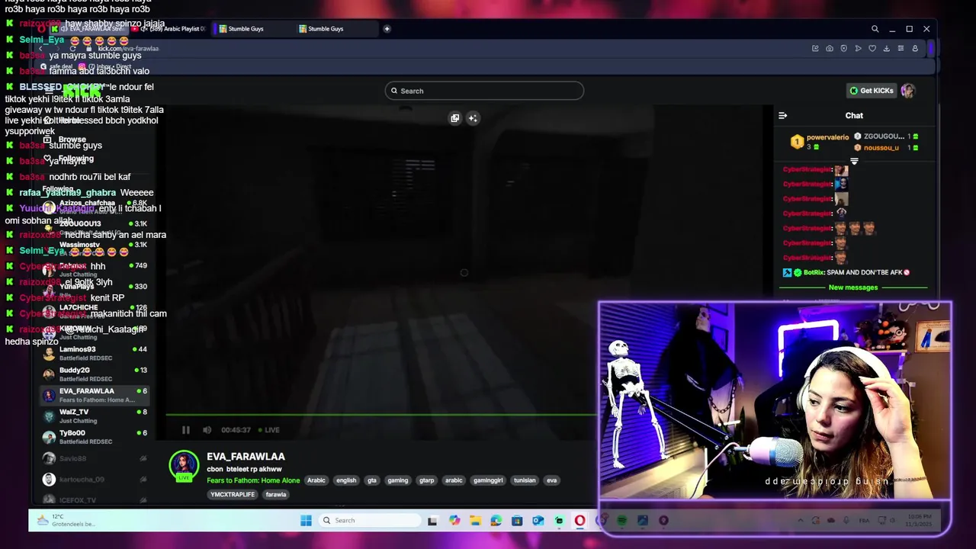Open the user profile avatar menu
The image size is (976, 549).
pos(907,91)
